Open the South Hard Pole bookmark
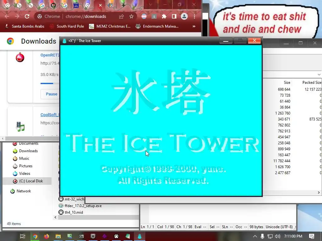This screenshot has height=241, width=322. pyautogui.click(x=67, y=26)
